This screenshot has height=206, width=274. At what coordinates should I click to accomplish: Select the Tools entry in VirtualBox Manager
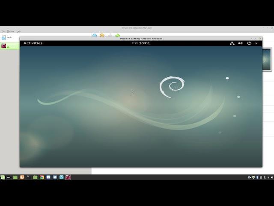pyautogui.click(x=9, y=37)
